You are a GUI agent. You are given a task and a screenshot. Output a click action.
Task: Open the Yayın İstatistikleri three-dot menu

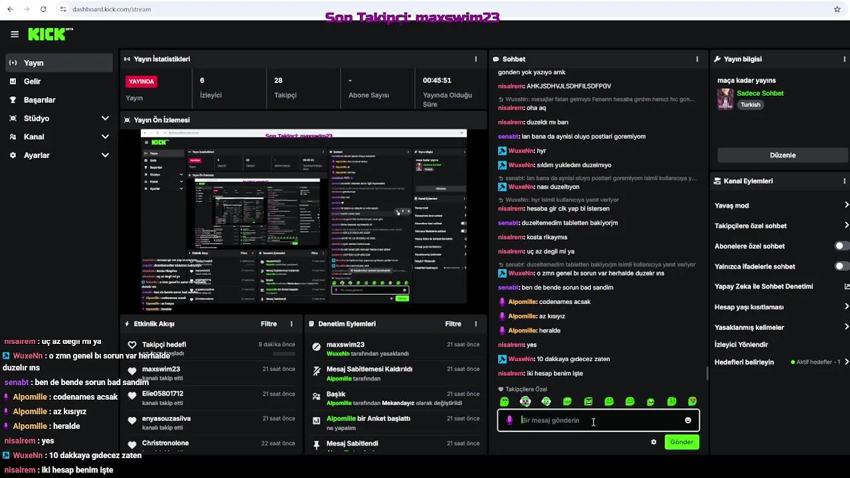coord(475,59)
